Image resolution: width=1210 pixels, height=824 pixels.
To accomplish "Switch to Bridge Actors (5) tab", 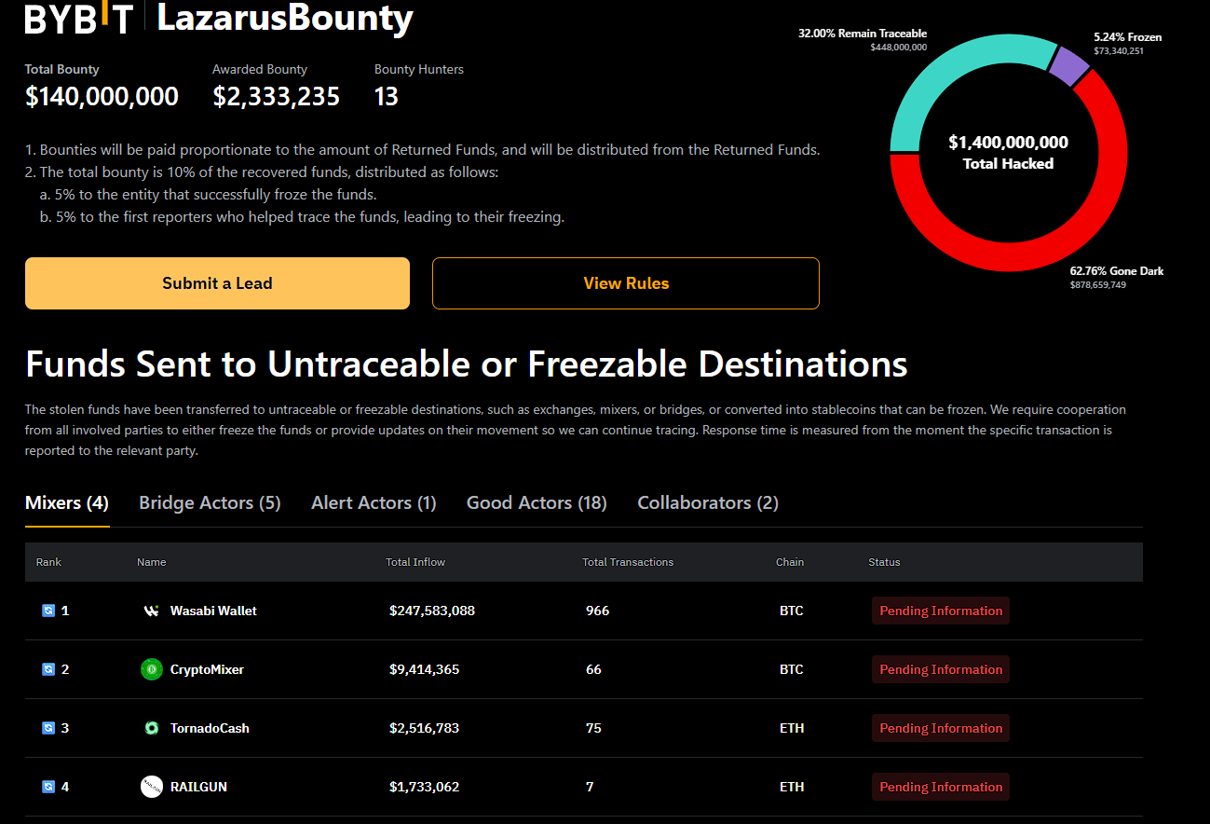I will click(x=210, y=502).
